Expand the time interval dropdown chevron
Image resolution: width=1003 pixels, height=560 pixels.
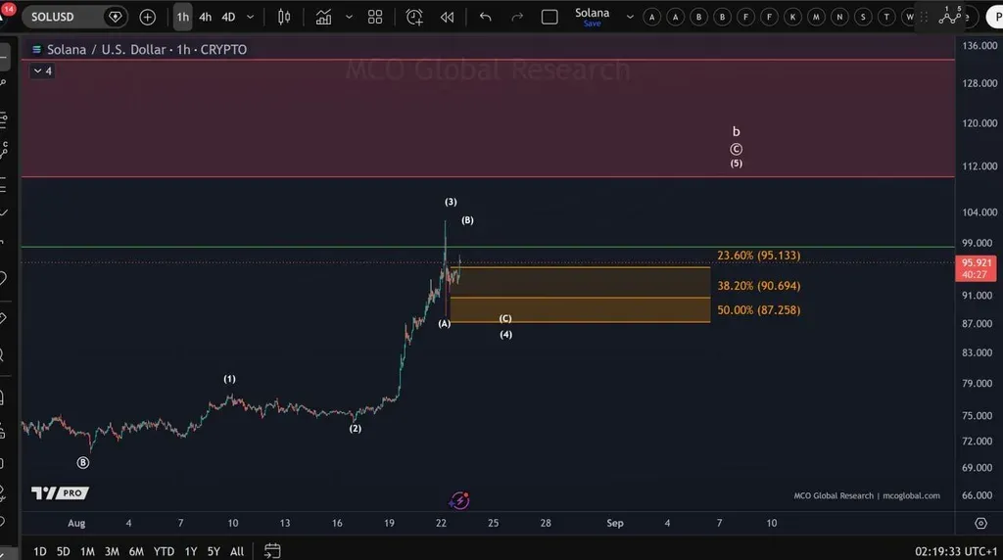(250, 18)
